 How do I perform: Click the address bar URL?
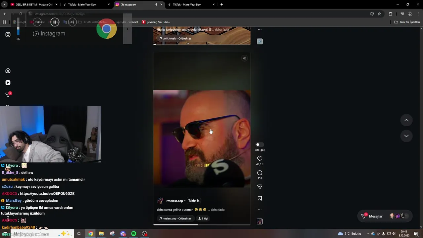60,14
